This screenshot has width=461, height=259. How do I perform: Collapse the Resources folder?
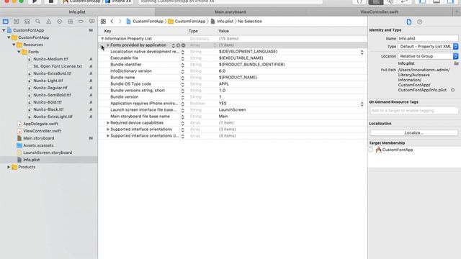click(14, 45)
